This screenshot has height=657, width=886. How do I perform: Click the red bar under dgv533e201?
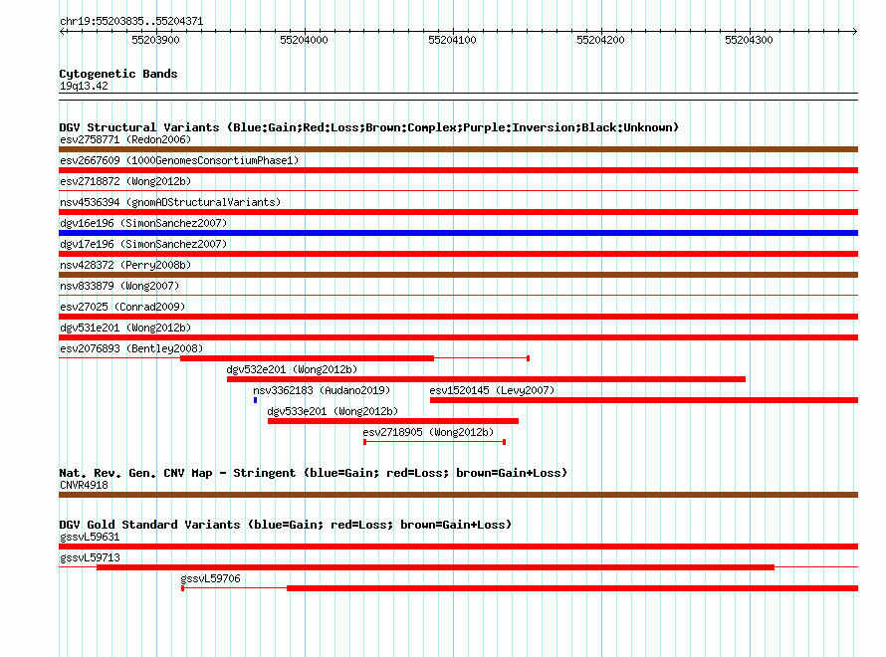pos(393,421)
